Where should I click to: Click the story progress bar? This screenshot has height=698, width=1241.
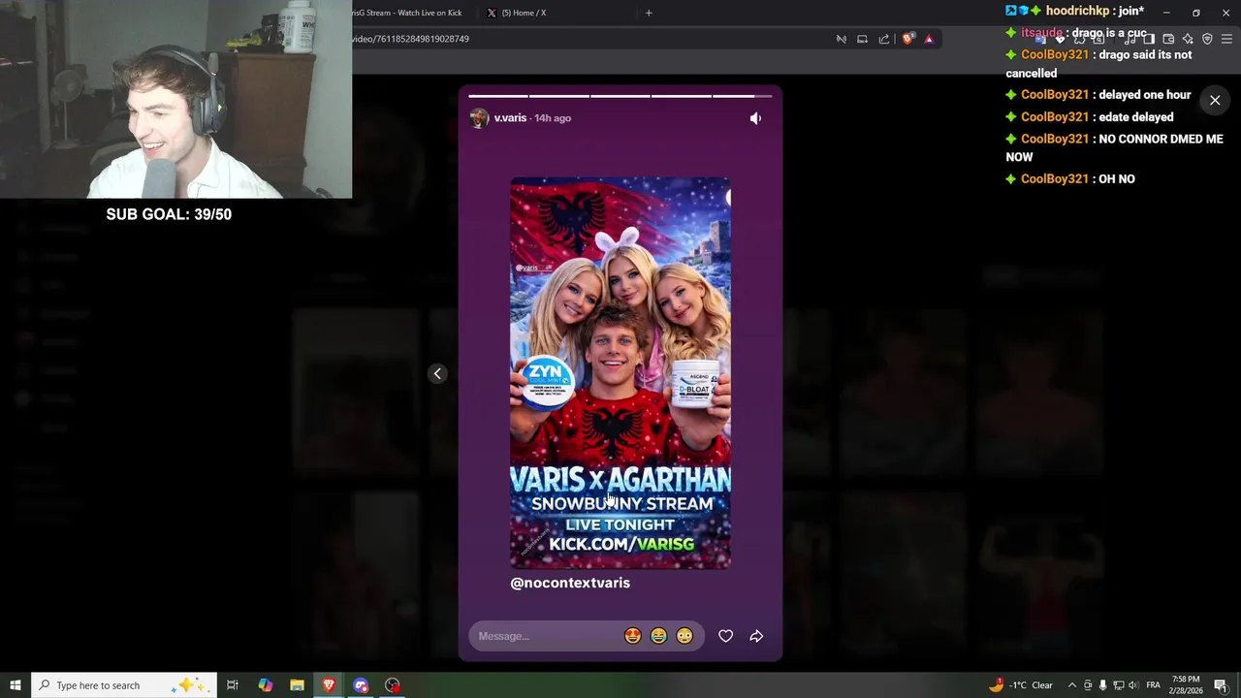pyautogui.click(x=620, y=96)
